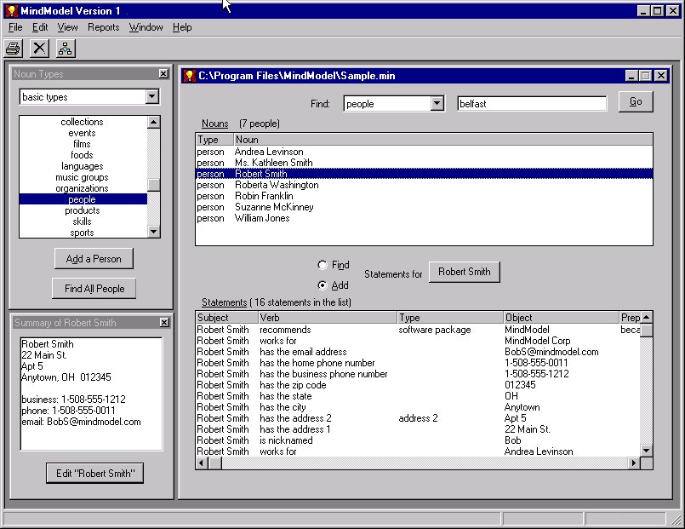Click the Add a Person button
This screenshot has width=685, height=529.
94,258
